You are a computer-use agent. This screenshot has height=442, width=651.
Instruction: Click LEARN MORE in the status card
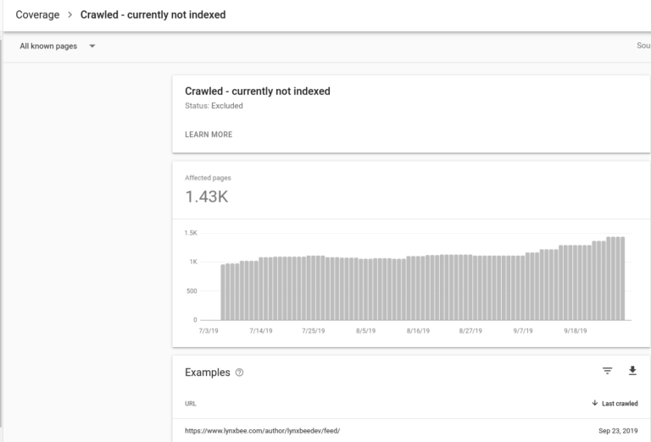(208, 135)
